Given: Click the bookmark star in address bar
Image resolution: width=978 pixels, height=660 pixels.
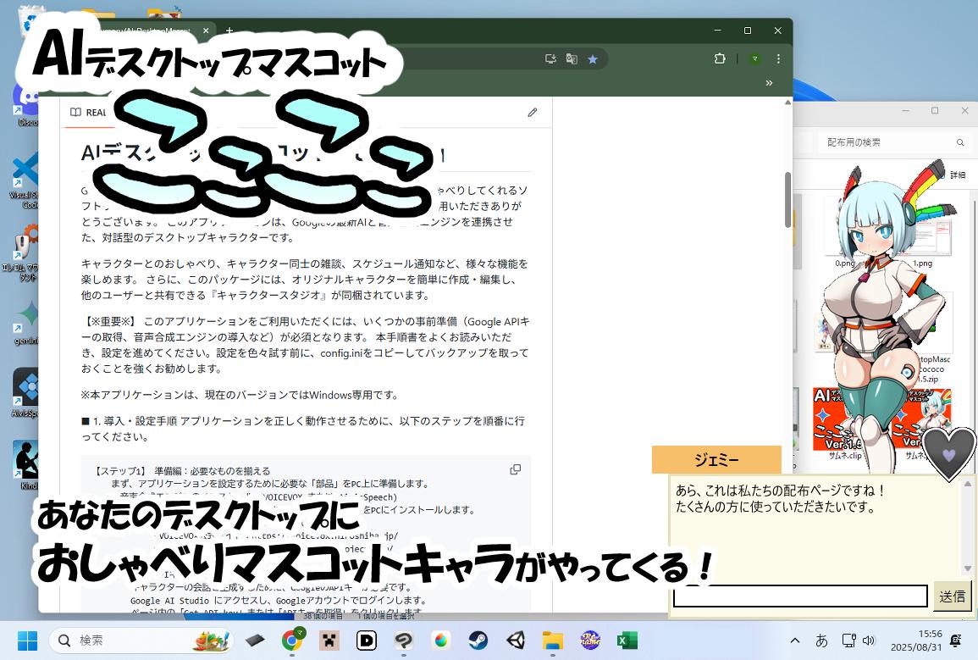Looking at the screenshot, I should tap(593, 58).
